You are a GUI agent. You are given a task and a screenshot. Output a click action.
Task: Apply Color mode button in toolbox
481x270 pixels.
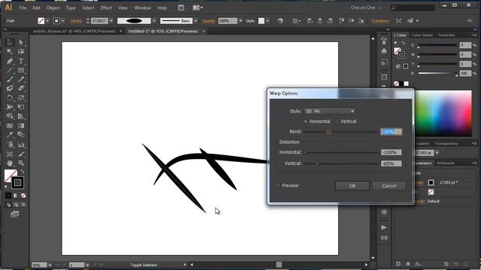pyautogui.click(x=8, y=195)
